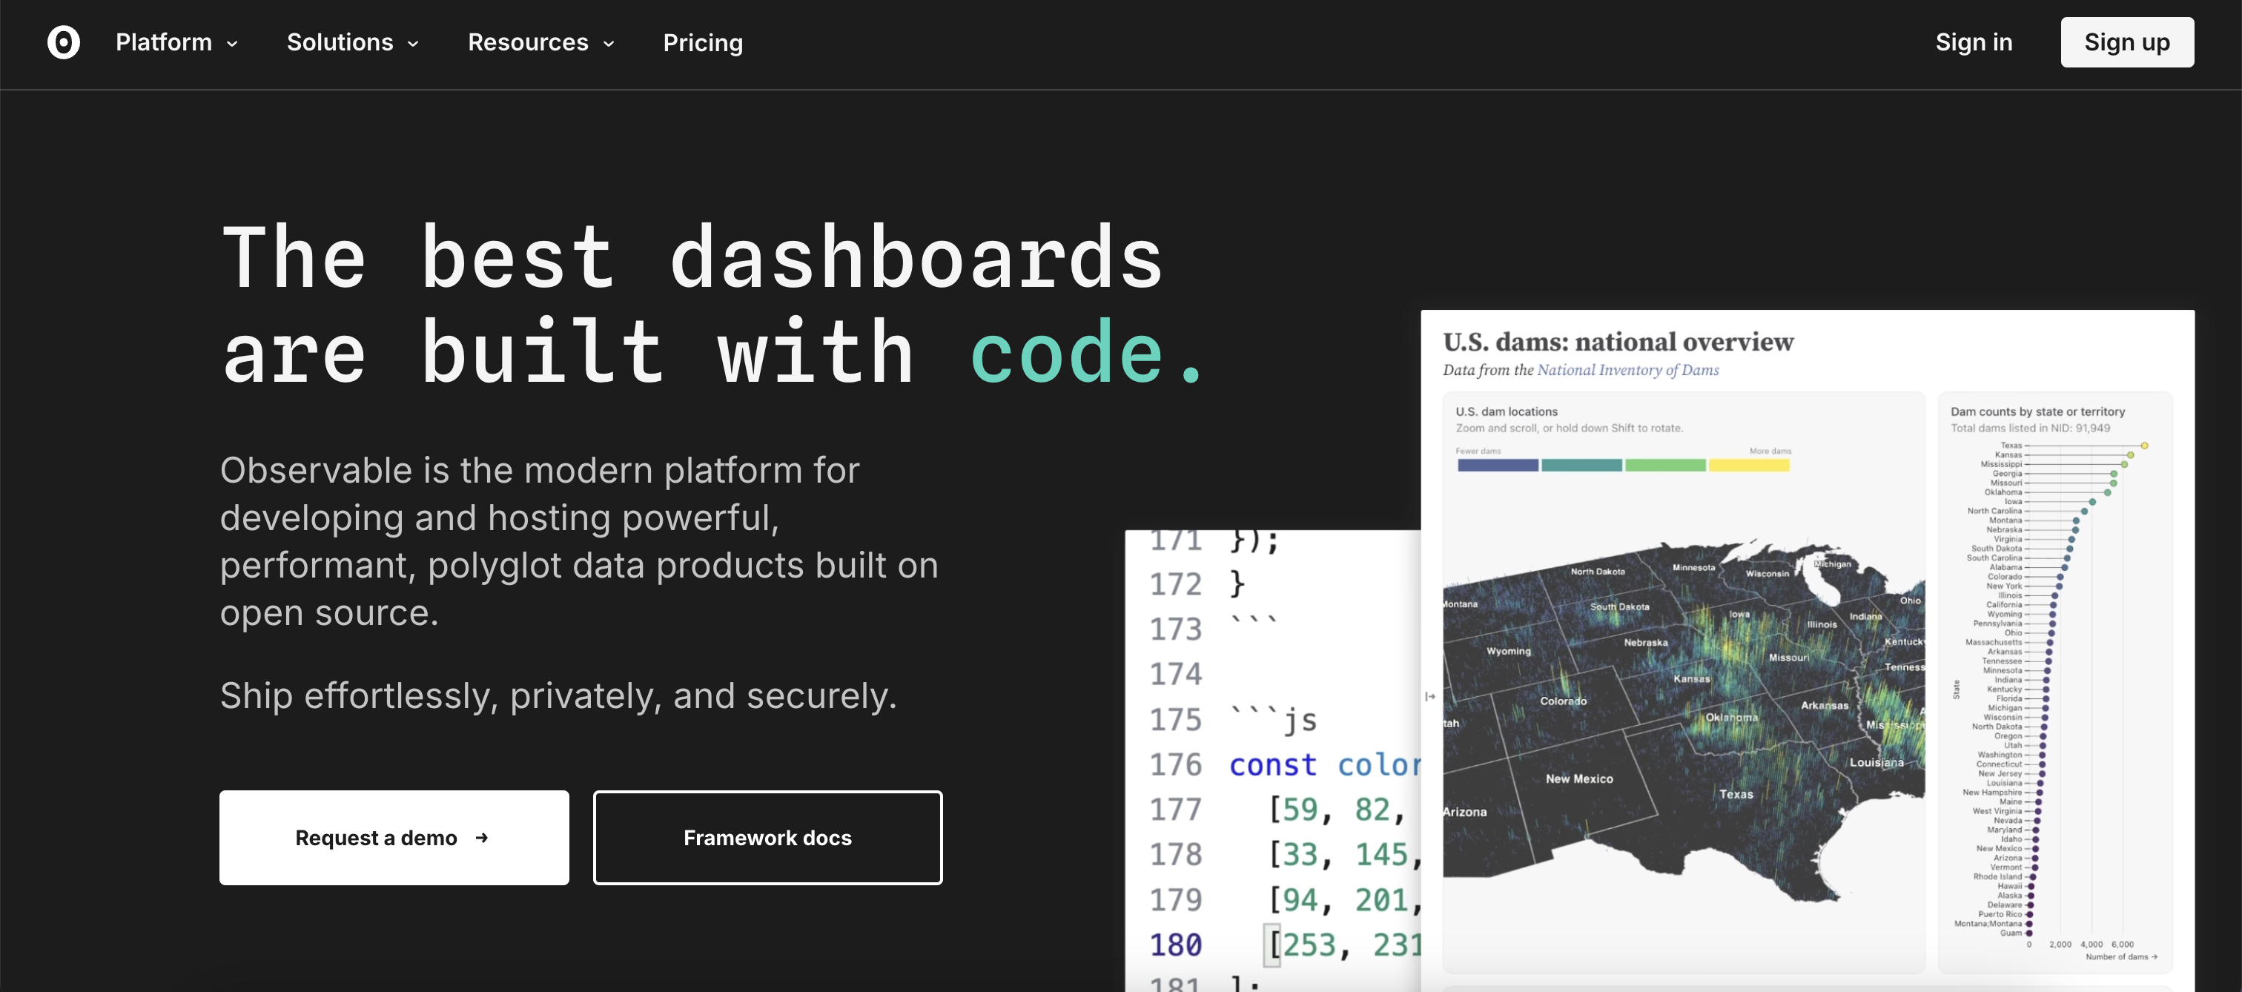Open the Framework docs

(x=767, y=837)
